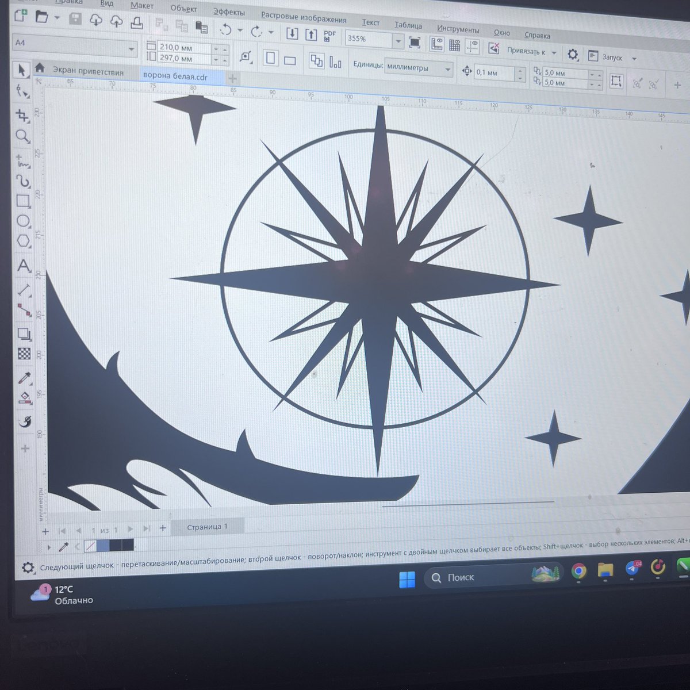Screen dimensions: 690x690
Task: Toggle All pages layout button
Action: [x=316, y=61]
